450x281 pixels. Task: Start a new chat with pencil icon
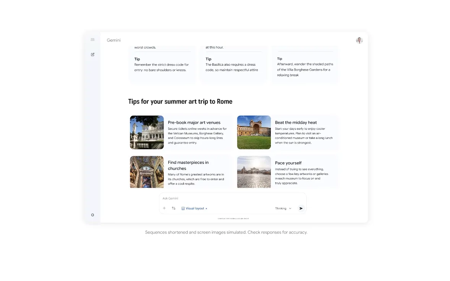tap(92, 55)
